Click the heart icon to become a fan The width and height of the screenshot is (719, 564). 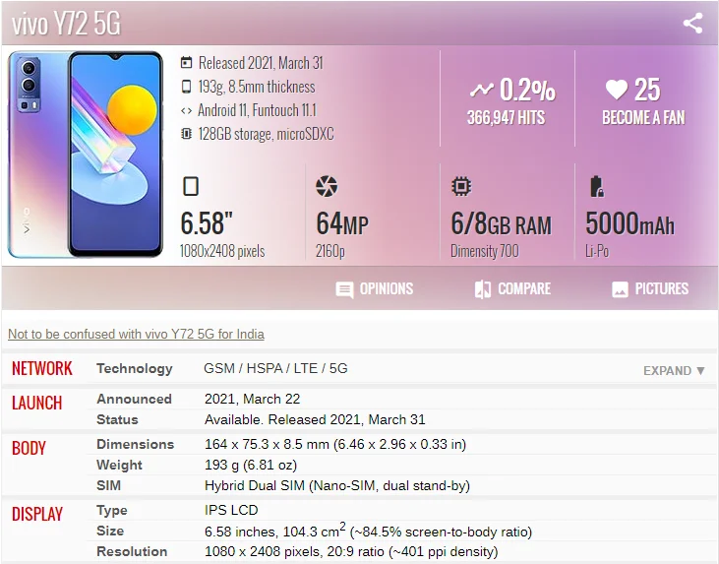point(617,89)
